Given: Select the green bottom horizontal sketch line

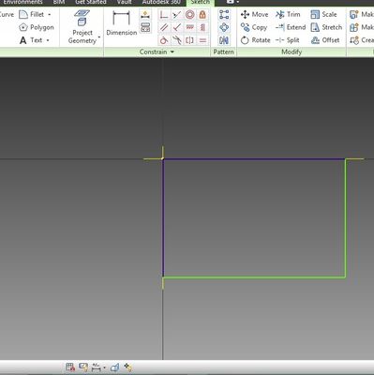Looking at the screenshot, I should click(x=254, y=277).
